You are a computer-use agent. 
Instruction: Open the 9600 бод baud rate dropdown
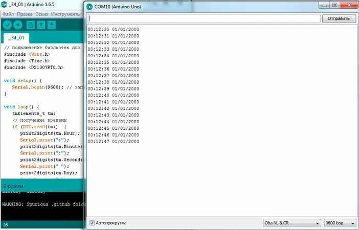click(x=340, y=223)
